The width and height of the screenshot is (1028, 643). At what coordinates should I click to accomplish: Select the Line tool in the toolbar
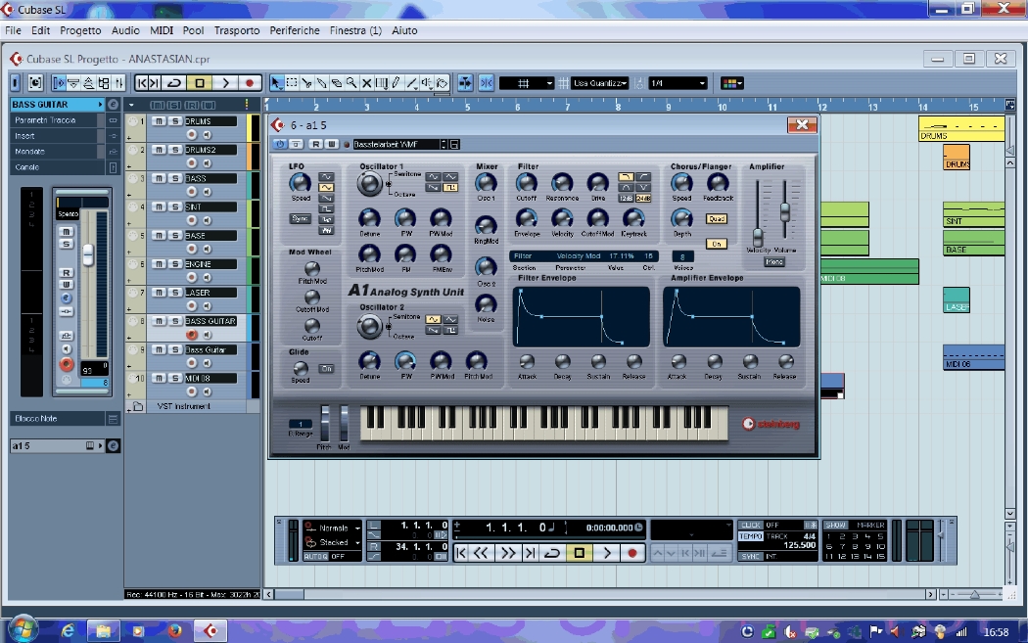(412, 83)
